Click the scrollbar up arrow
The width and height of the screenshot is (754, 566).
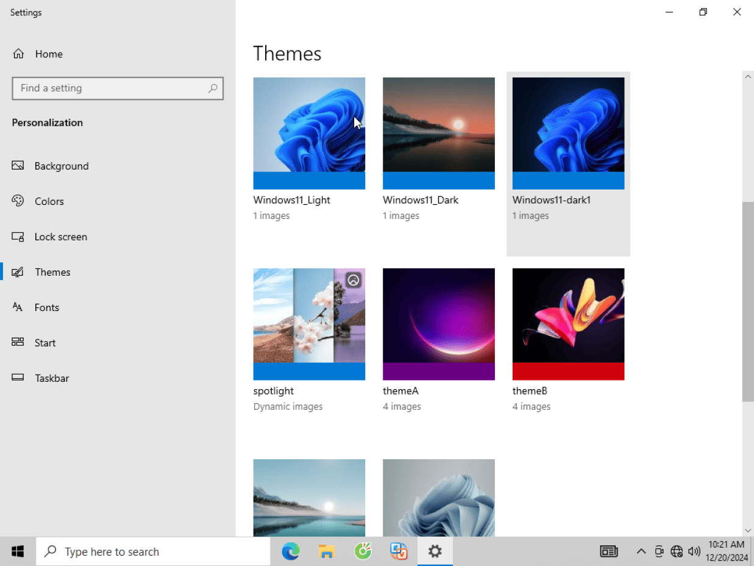748,77
